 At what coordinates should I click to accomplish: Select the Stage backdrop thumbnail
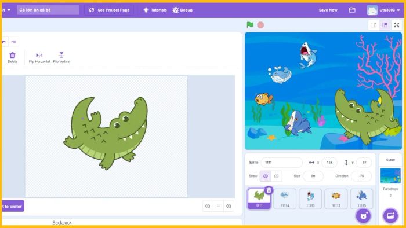390,175
